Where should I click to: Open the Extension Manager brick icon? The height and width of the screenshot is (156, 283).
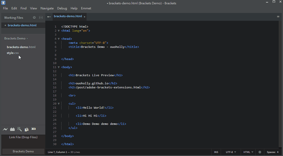12,129
